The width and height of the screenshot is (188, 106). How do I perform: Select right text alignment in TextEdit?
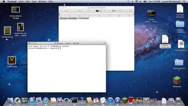tap(119, 11)
